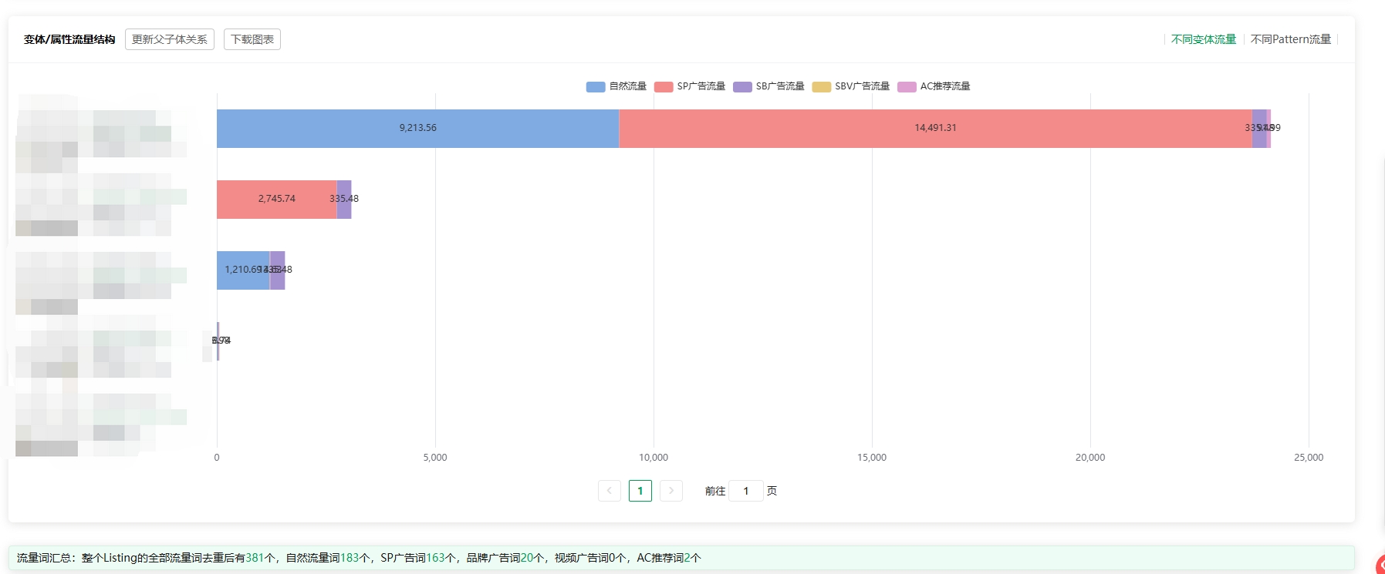Click the 下载图表 button
Viewport: 1385px width, 574px height.
pyautogui.click(x=252, y=39)
